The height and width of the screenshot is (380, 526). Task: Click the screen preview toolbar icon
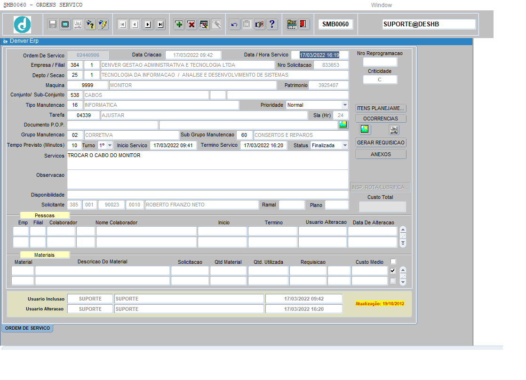click(65, 24)
